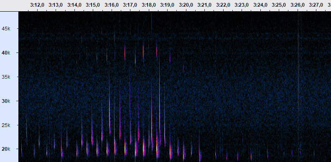Click the 45k frequency scale label
Image resolution: width=331 pixels, height=162 pixels.
[6, 29]
